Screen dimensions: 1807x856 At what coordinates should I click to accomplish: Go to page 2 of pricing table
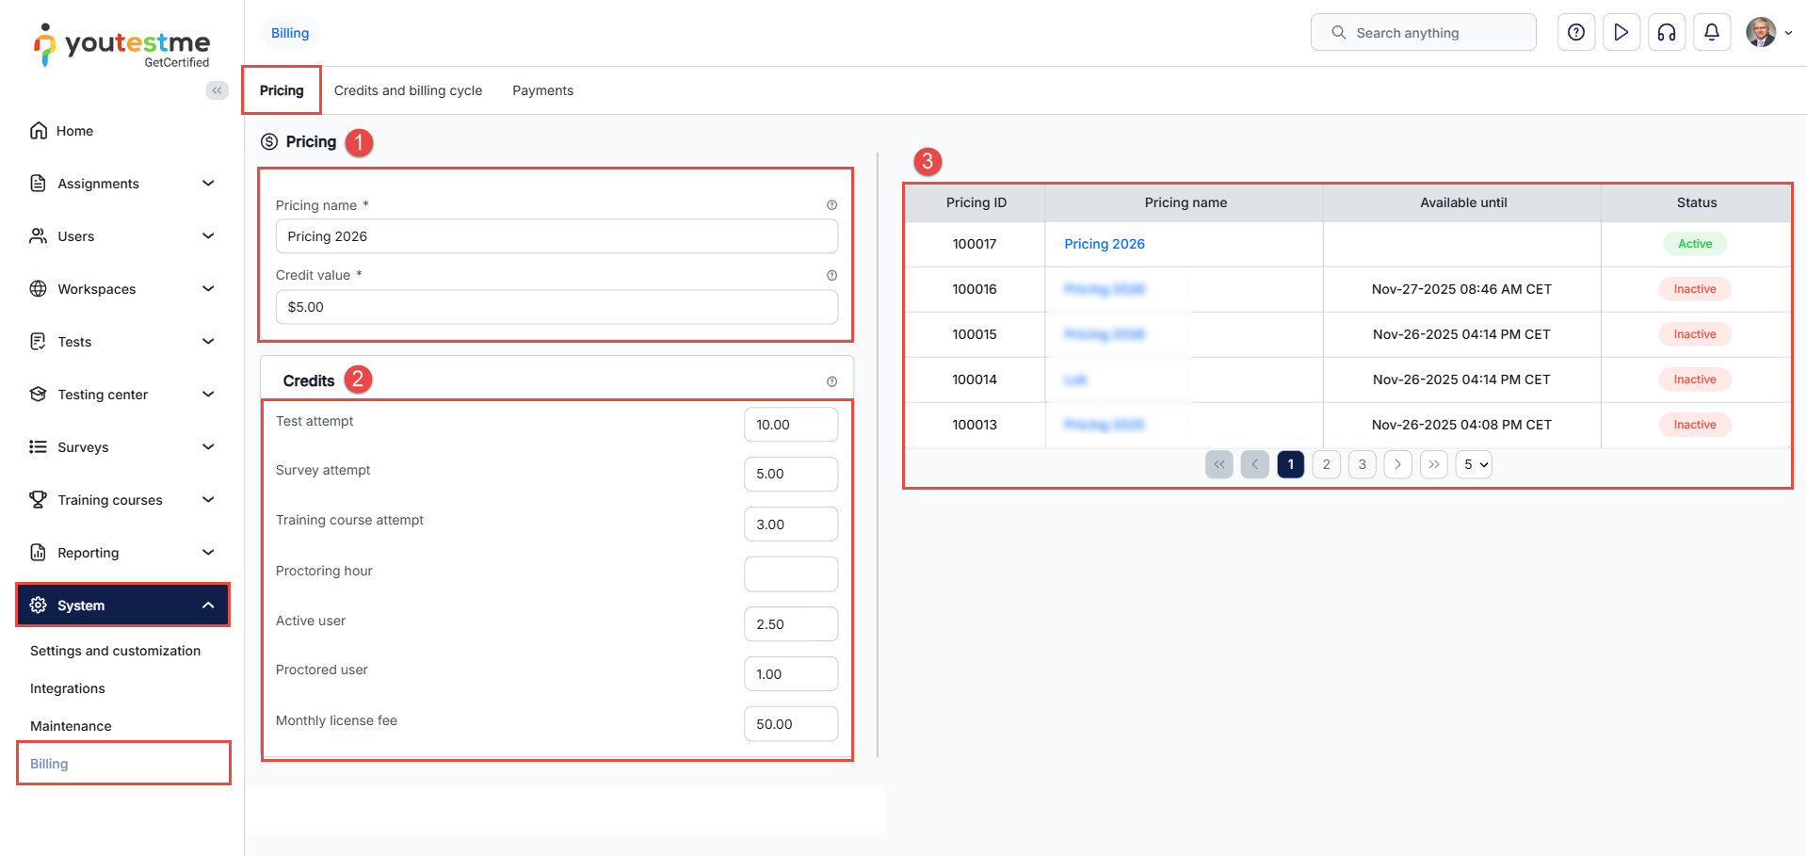pyautogui.click(x=1326, y=464)
